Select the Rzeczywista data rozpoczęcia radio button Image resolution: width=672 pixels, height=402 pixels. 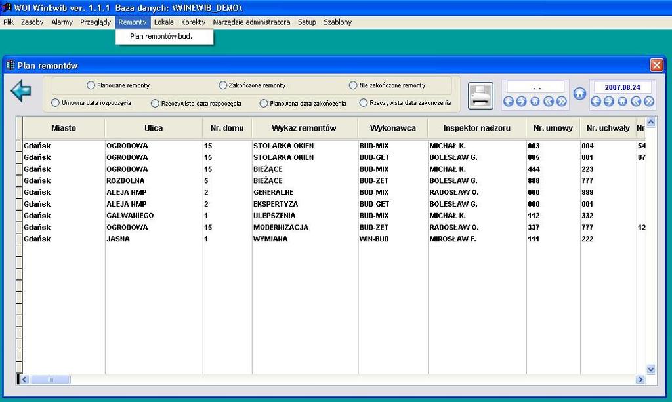(155, 103)
